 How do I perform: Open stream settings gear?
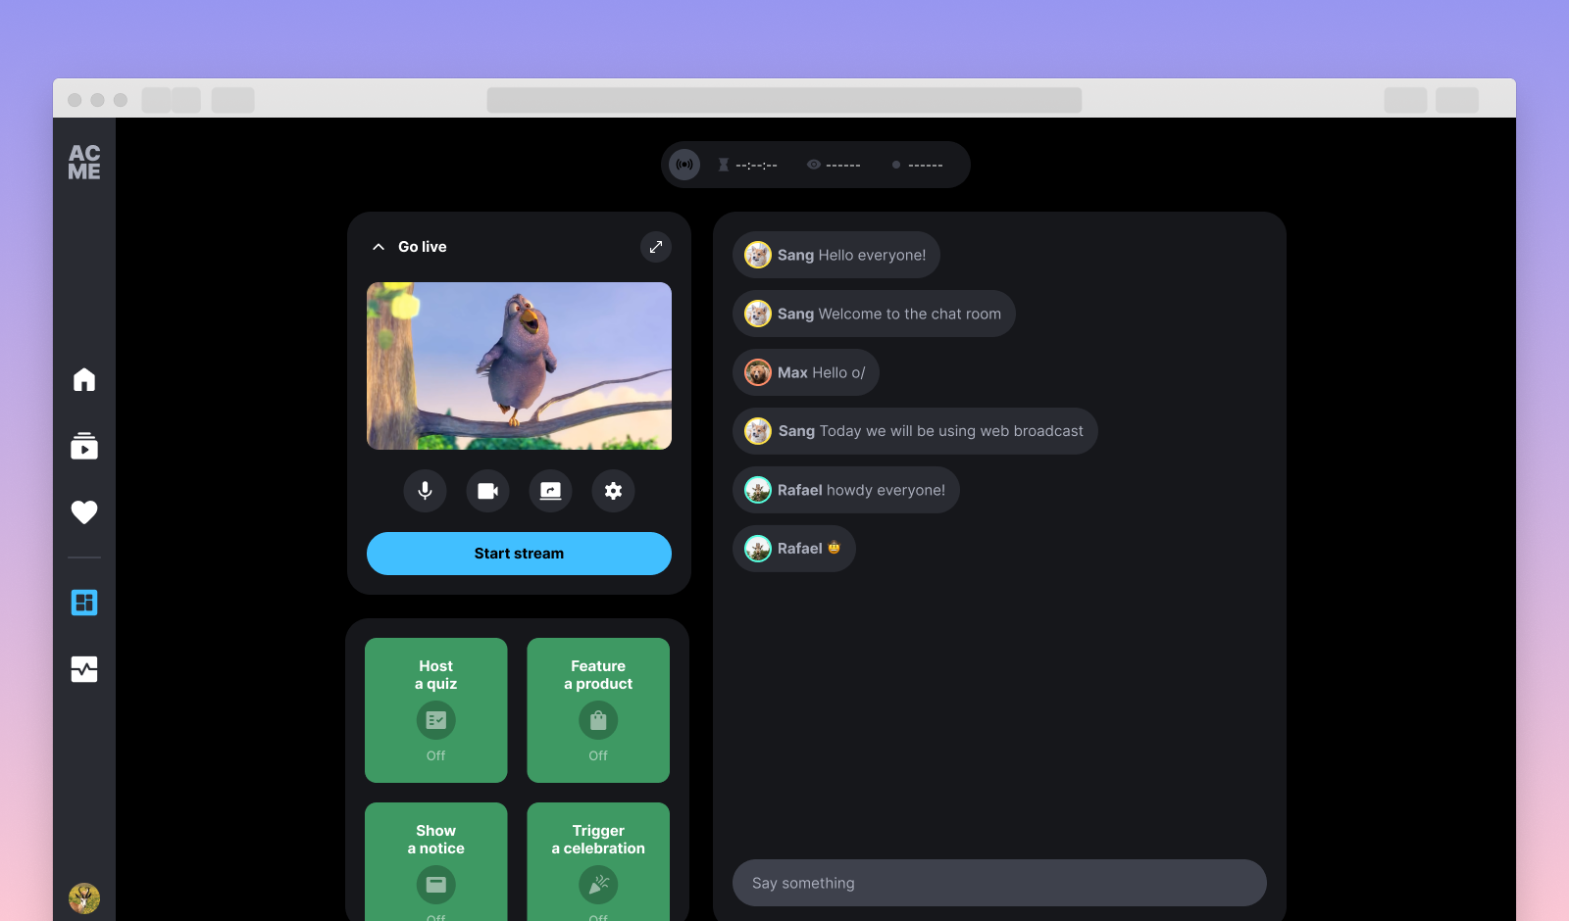[x=613, y=491]
